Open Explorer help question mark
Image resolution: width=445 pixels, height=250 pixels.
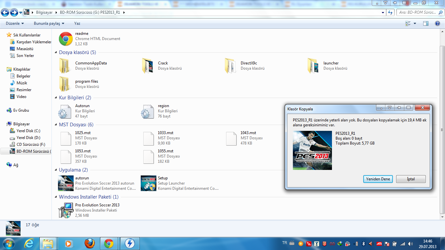tap(438, 23)
